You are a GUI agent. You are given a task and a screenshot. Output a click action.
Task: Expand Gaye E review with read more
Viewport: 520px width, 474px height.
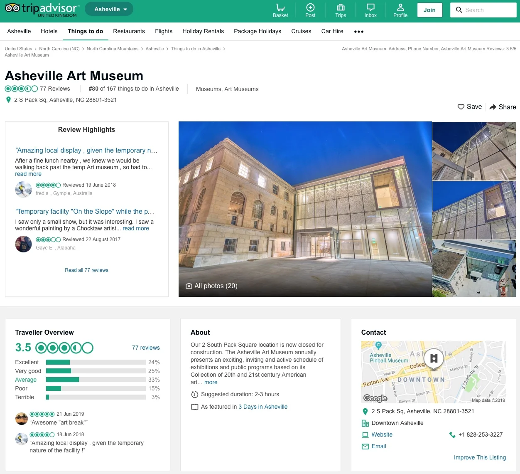click(x=136, y=229)
